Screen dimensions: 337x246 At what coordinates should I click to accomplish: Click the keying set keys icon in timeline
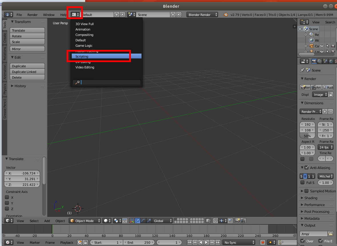(x=281, y=242)
